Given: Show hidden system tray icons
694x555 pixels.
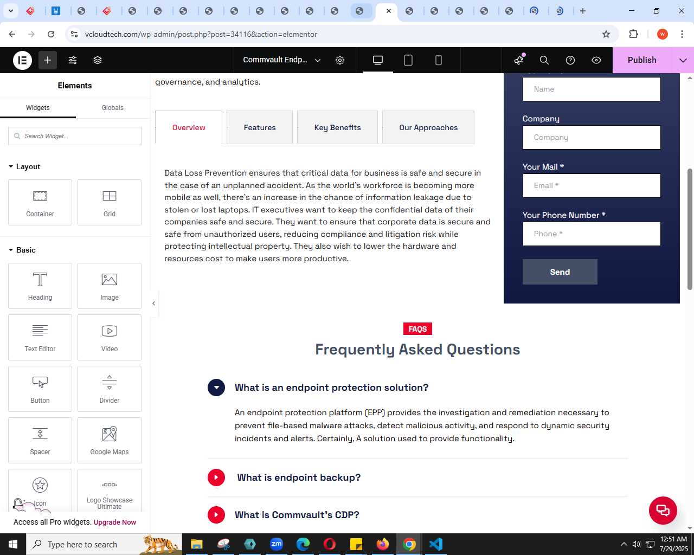Looking at the screenshot, I should [624, 544].
